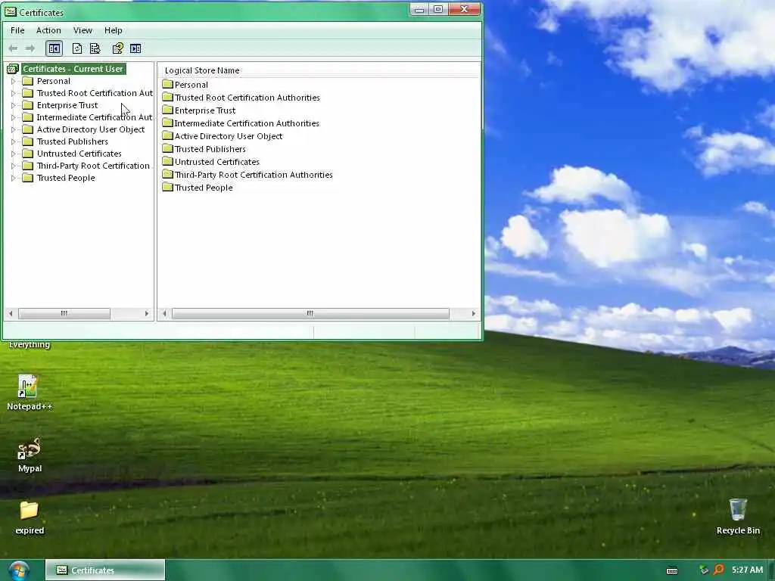Expand the Trusted People tree node
This screenshot has height=581, width=775.
tap(14, 178)
